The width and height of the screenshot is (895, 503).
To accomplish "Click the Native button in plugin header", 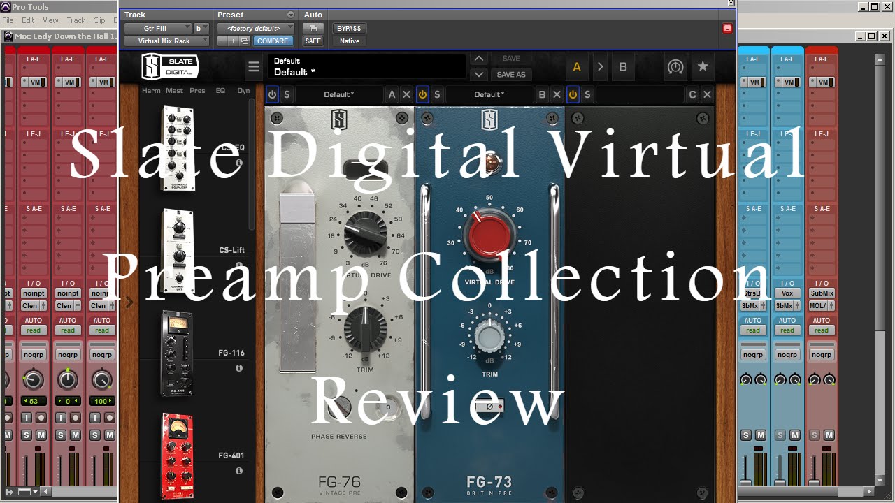I will (349, 41).
